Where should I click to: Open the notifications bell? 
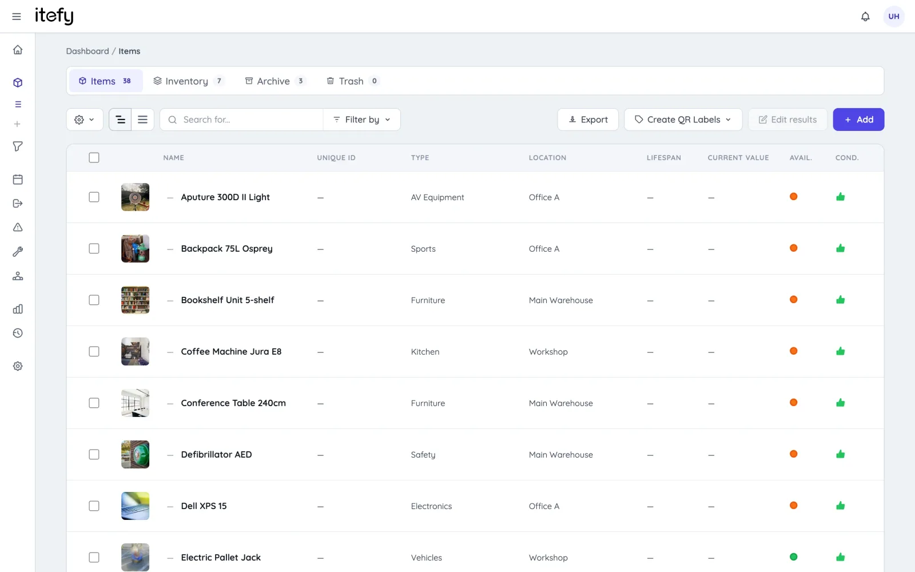pos(865,17)
